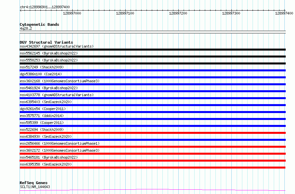Image resolution: width=295 pixels, height=194 pixels.
Task: Click red bar of nsv522694
Action: [x=152, y=133]
